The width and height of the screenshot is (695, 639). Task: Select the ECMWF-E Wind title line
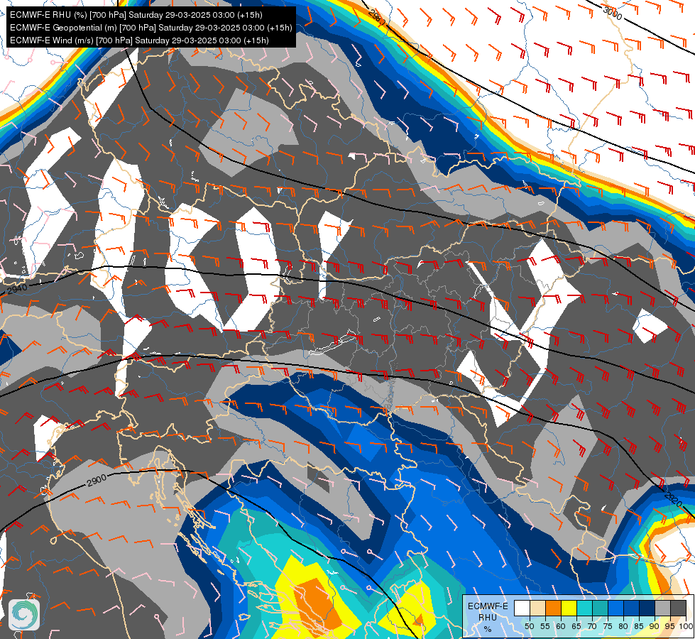[x=139, y=40]
